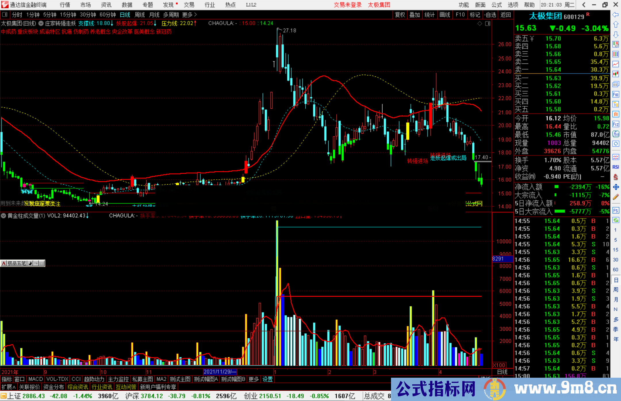This screenshot has height=401, width=621.
Task: Switch to the MACD indicator tab
Action: pyautogui.click(x=36, y=379)
